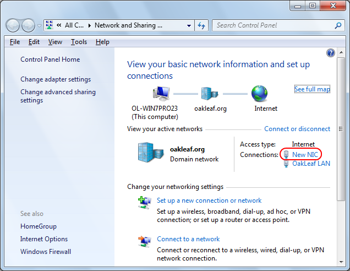Open the View menu
Screen dimensions: 350x271
click(55, 42)
